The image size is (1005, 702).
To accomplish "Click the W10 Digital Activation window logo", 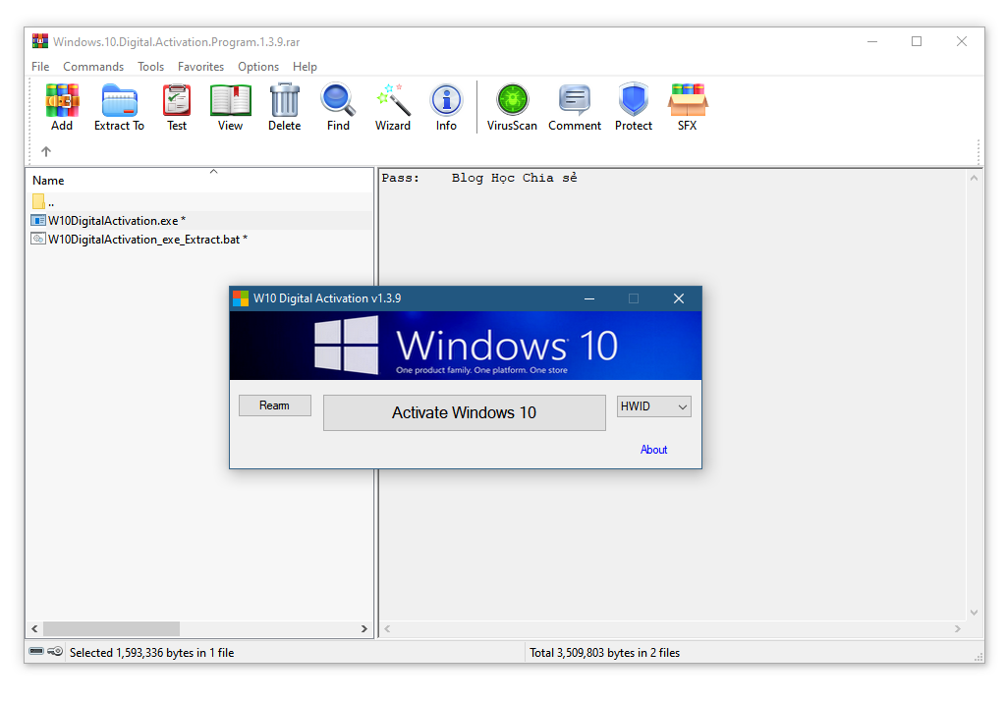I will tap(241, 298).
